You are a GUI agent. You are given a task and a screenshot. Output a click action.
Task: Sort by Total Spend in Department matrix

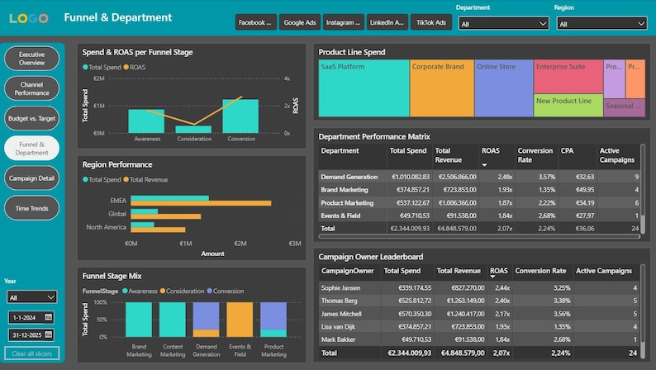(x=408, y=150)
